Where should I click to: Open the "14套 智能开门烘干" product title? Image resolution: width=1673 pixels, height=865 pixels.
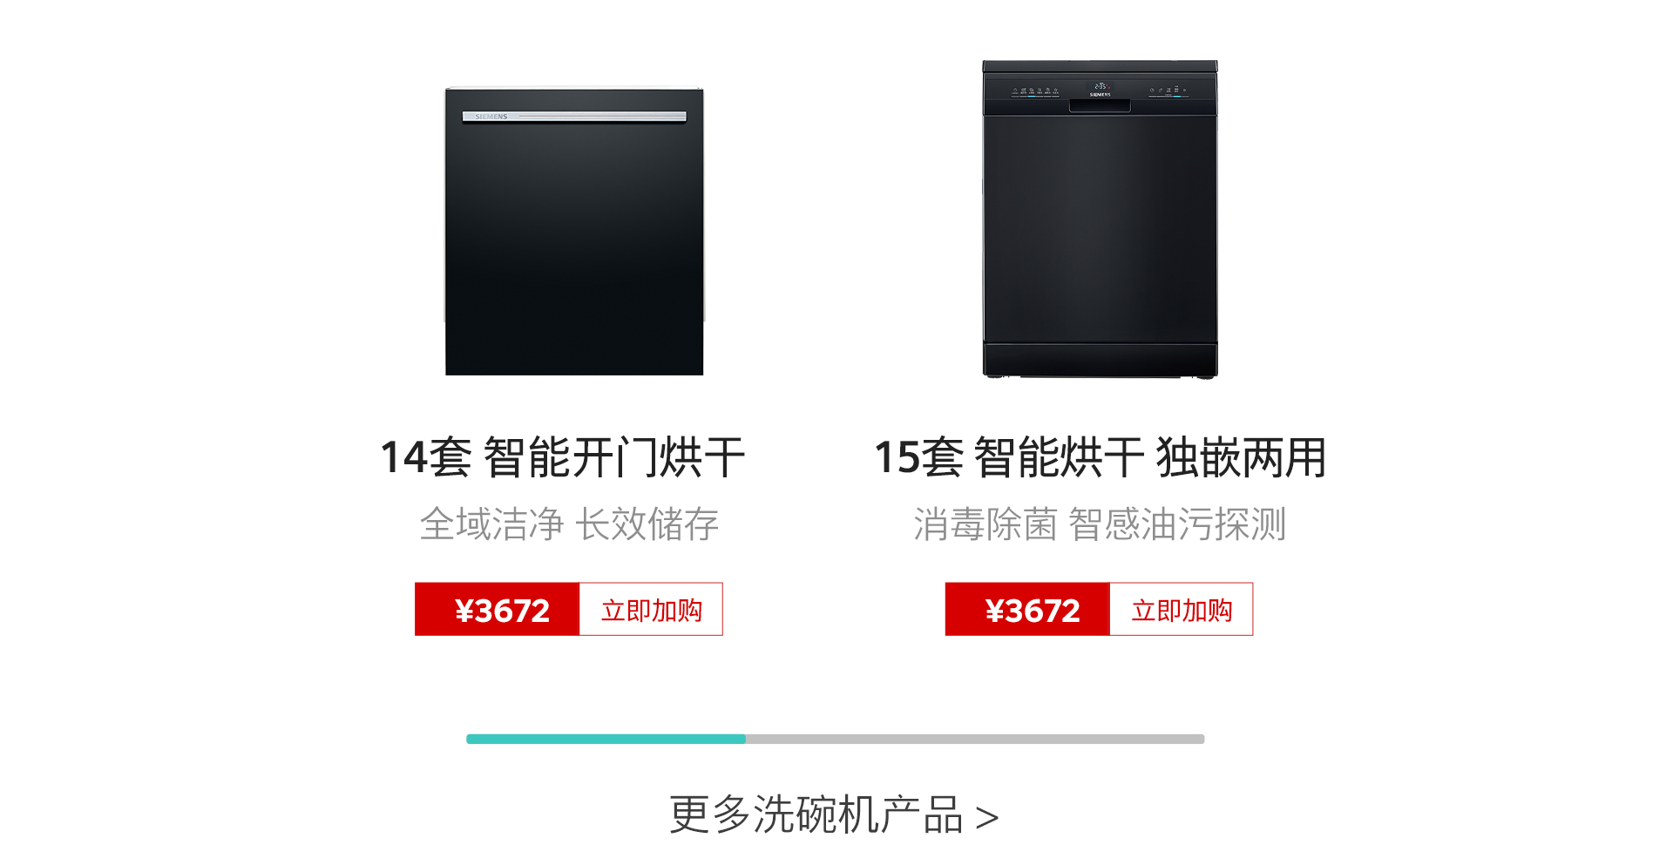pos(563,457)
